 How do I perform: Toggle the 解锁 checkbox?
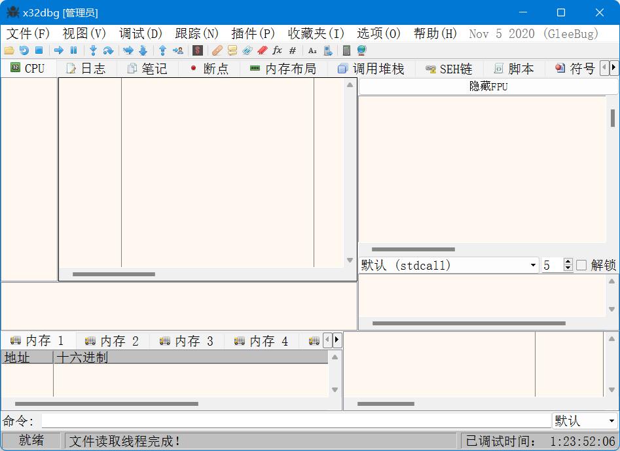(x=581, y=265)
